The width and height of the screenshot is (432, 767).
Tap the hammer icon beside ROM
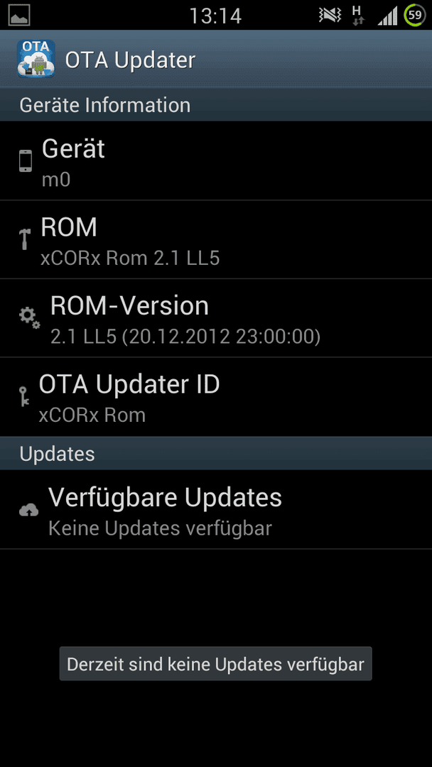24,239
